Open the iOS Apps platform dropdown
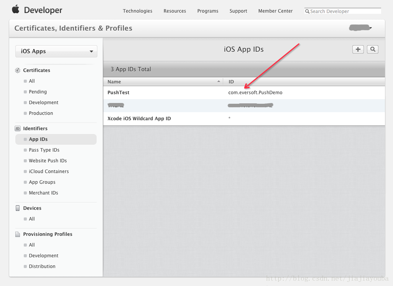The width and height of the screenshot is (393, 286). coord(56,51)
